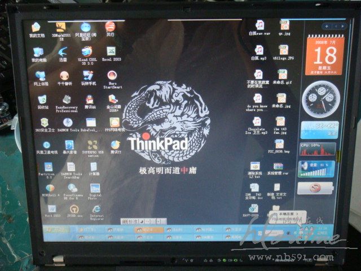Viewport: 361px width, 271px height.
Task: Open the 回收站 recycle bin icon
Action: 43,99
